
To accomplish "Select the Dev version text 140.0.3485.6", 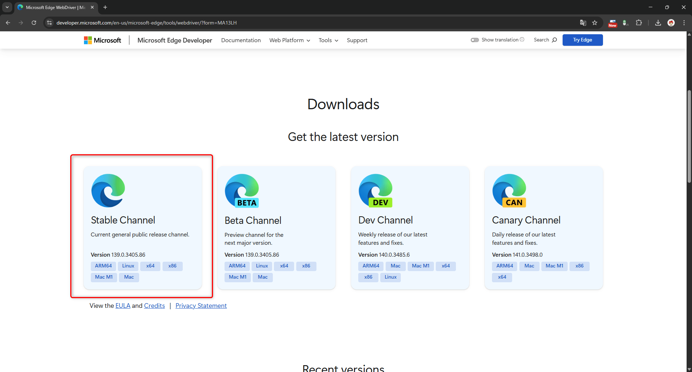I will point(394,255).
